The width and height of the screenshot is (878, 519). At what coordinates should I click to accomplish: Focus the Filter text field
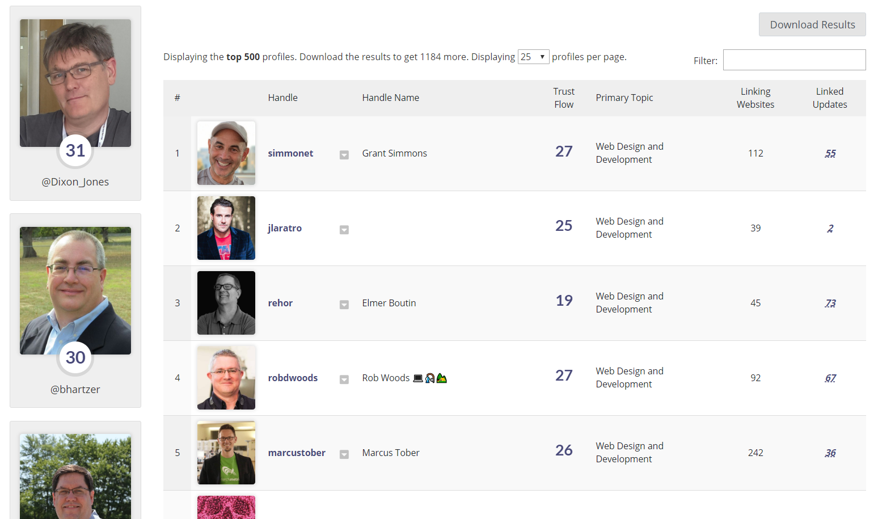pyautogui.click(x=794, y=60)
